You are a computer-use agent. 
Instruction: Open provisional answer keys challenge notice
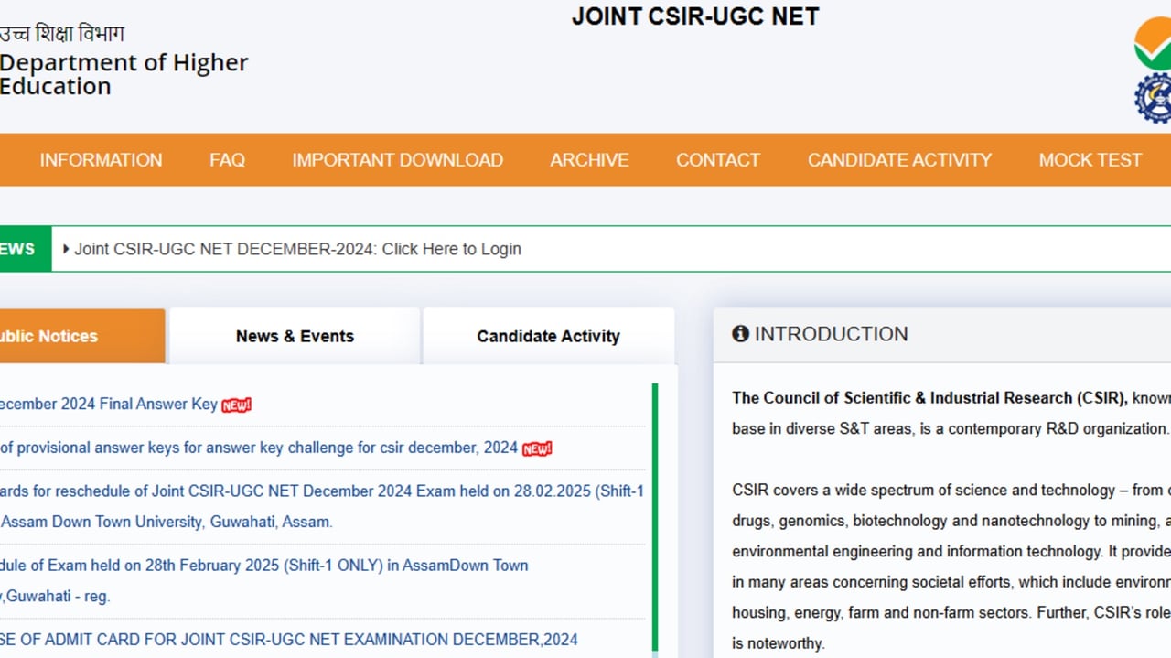click(259, 448)
